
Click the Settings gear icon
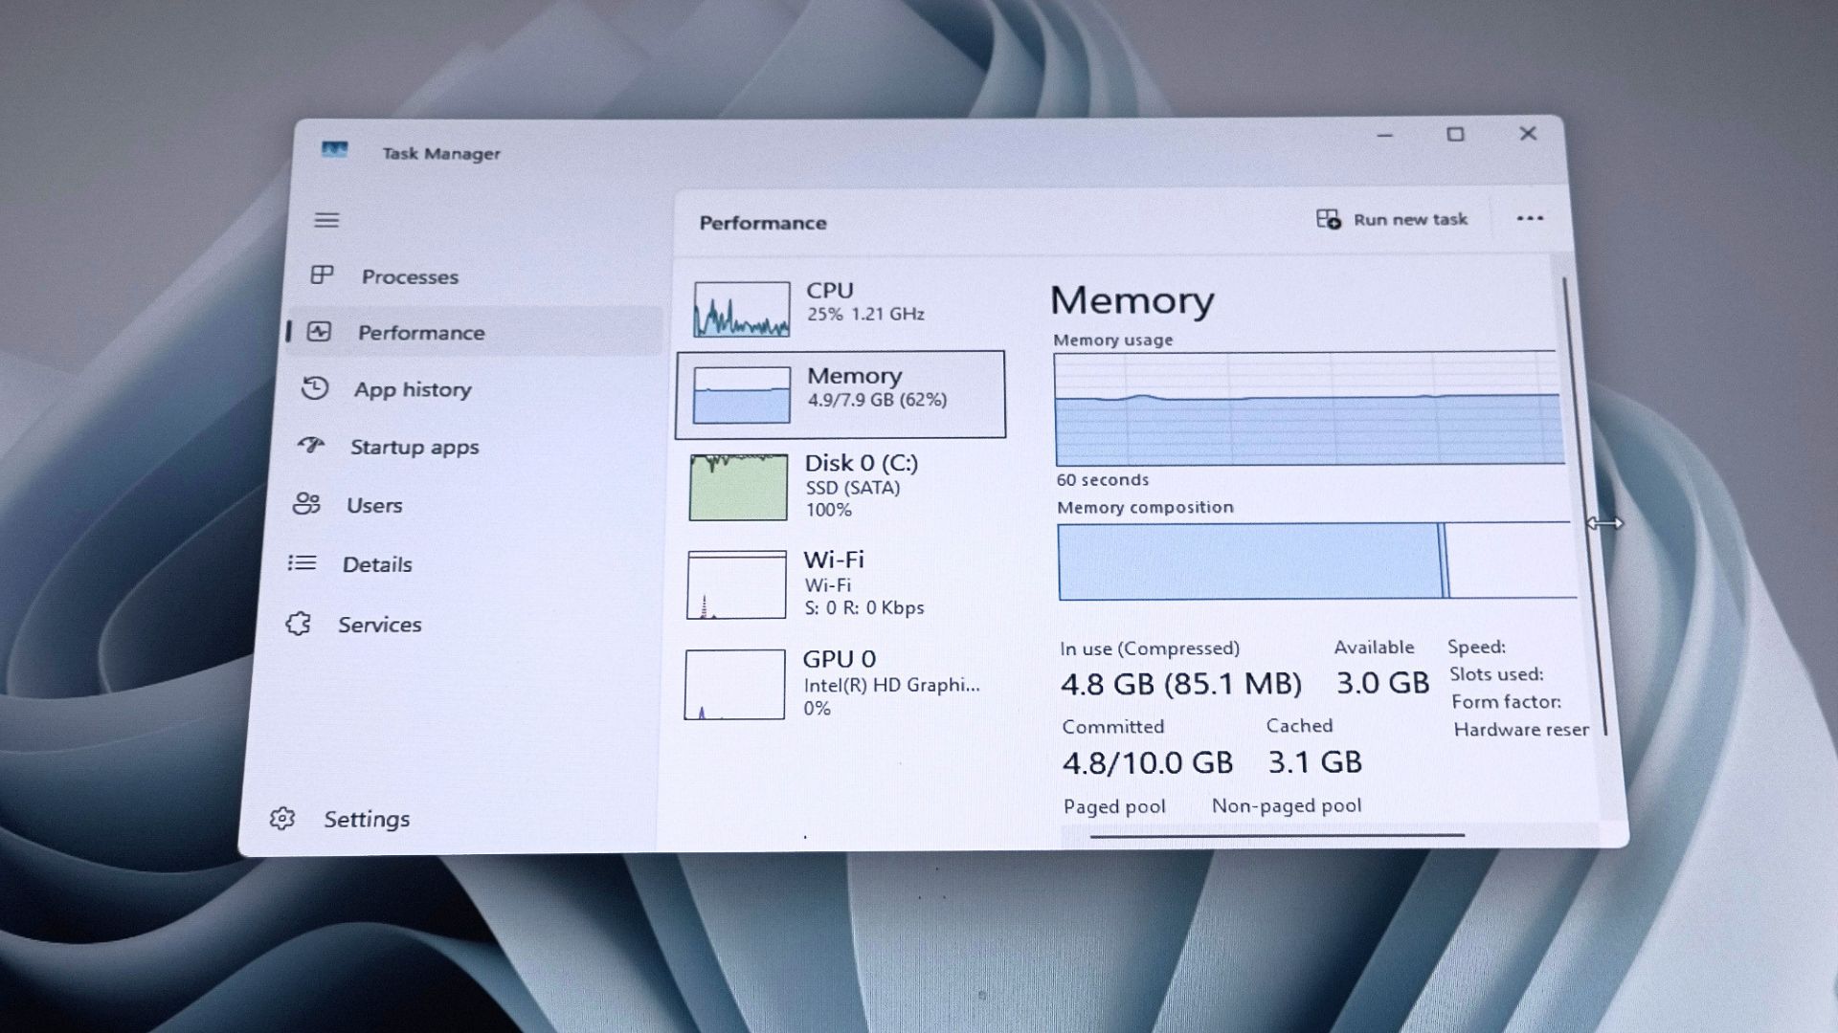(282, 819)
